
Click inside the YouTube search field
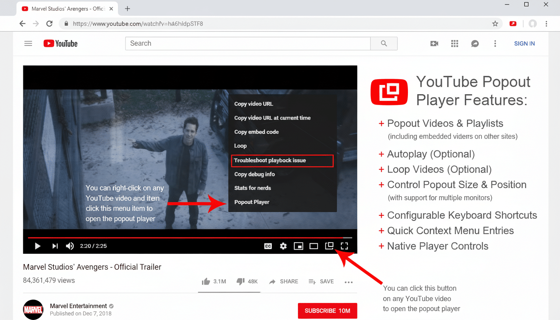(x=248, y=43)
